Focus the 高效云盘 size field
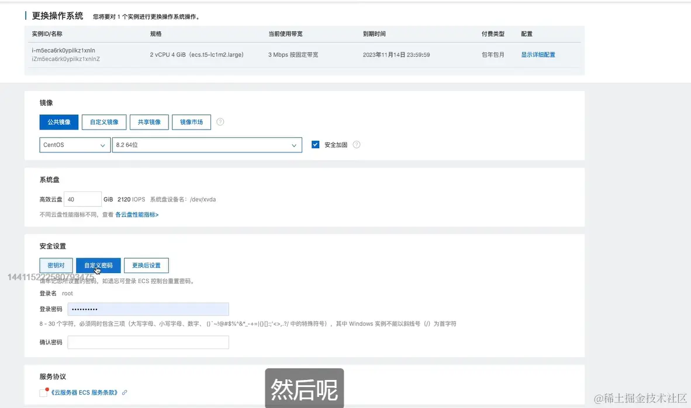The width and height of the screenshot is (691, 408). (83, 199)
